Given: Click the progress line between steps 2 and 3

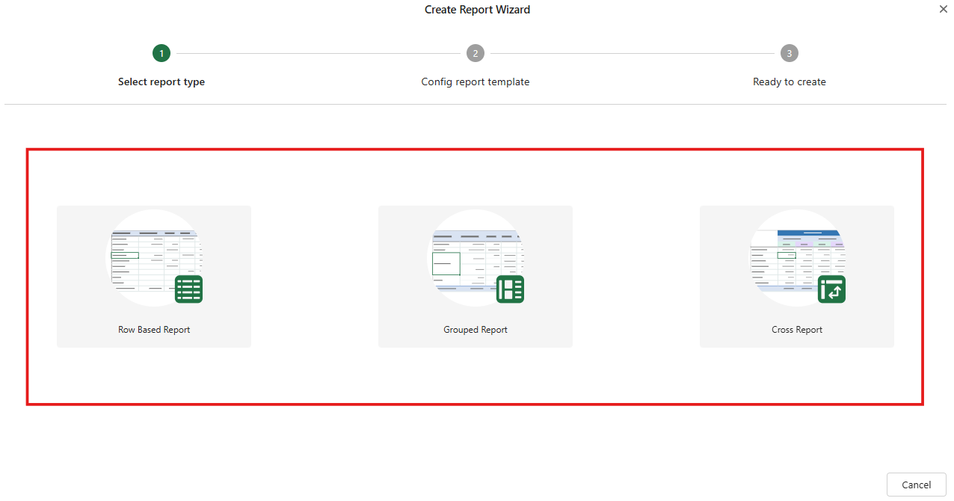Looking at the screenshot, I should [633, 53].
